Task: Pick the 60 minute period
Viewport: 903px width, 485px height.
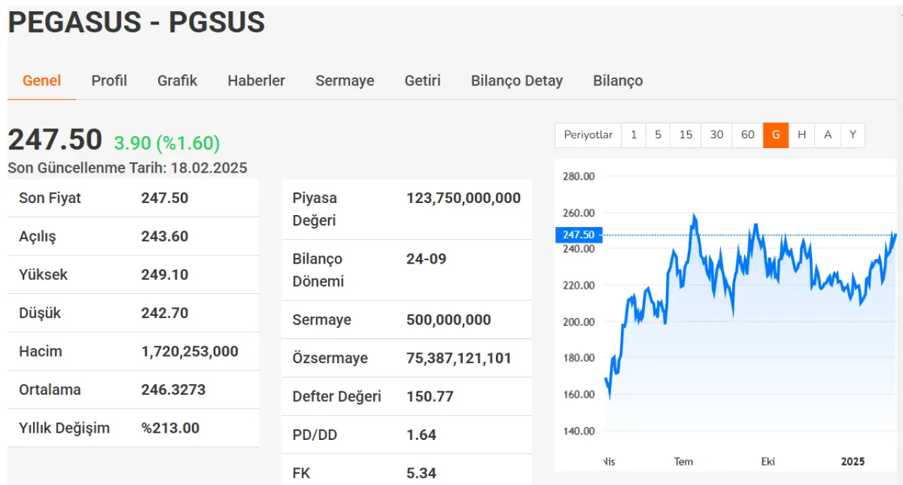Action: point(748,135)
